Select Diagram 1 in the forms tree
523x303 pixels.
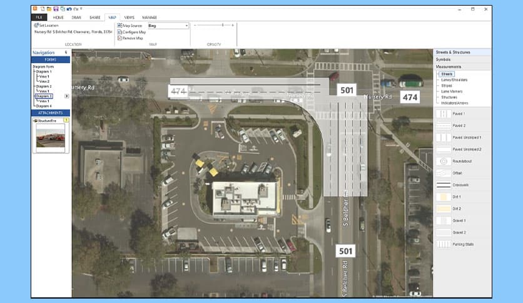[x=44, y=72]
